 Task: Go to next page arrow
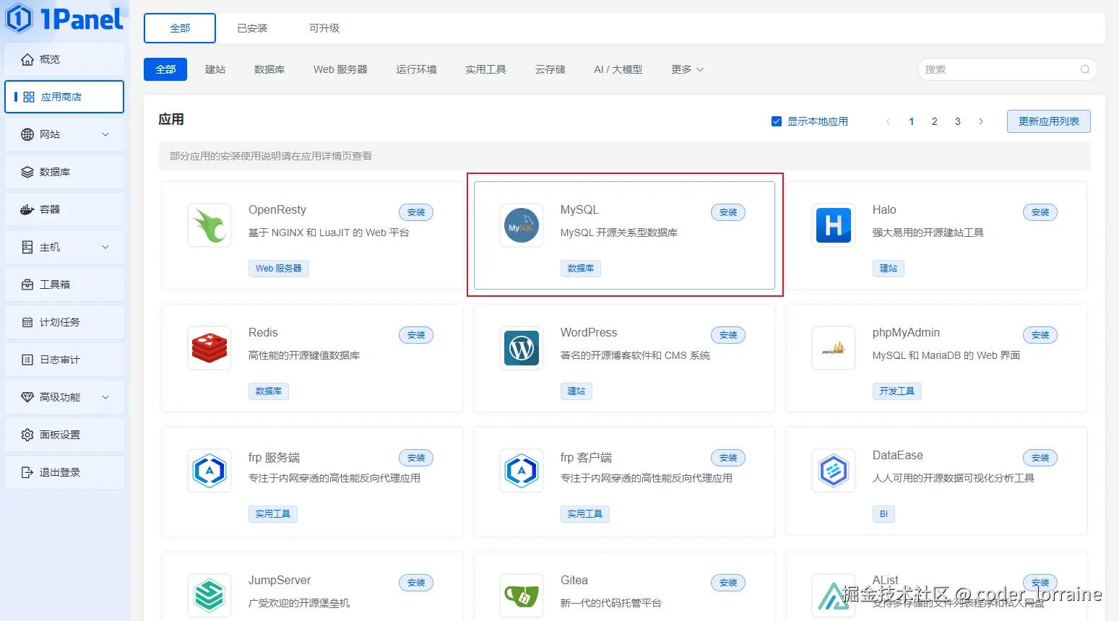pyautogui.click(x=981, y=121)
